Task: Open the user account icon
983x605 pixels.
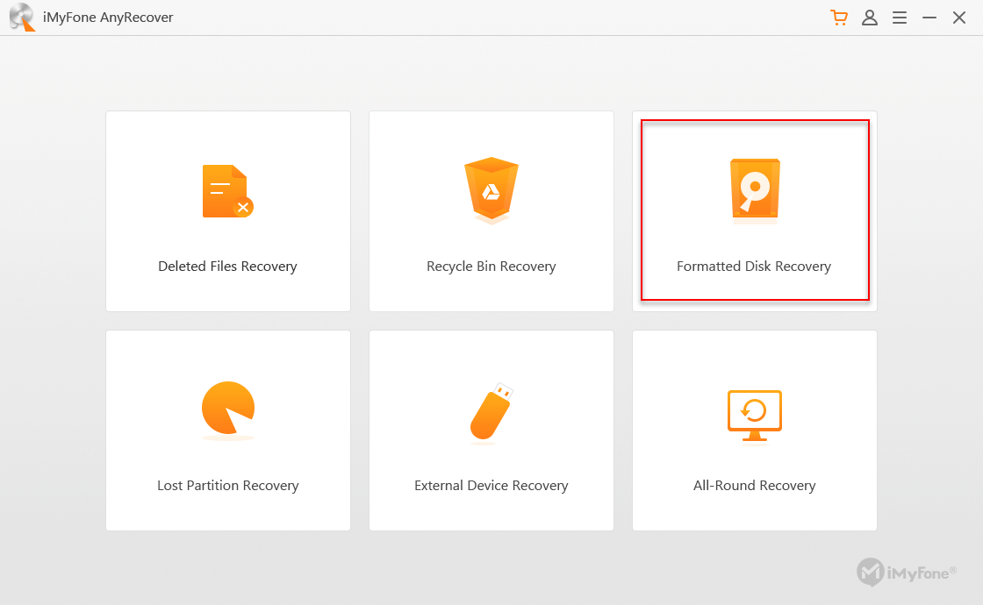Action: click(x=869, y=18)
